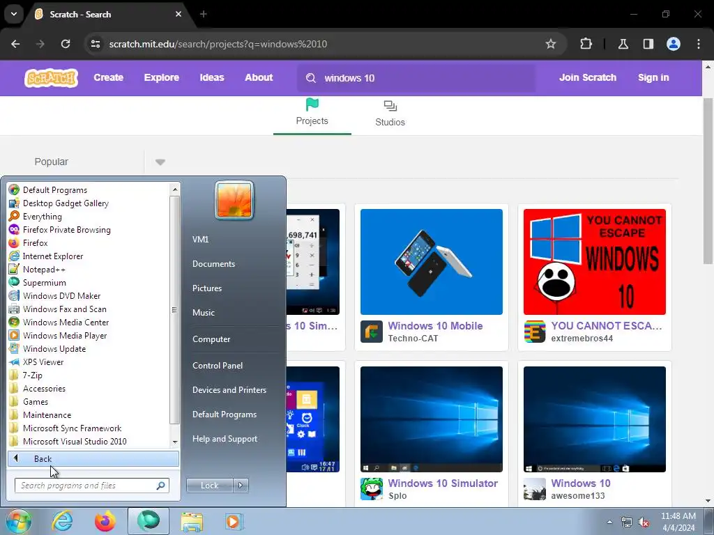Open Documents from Start menu

pos(213,264)
